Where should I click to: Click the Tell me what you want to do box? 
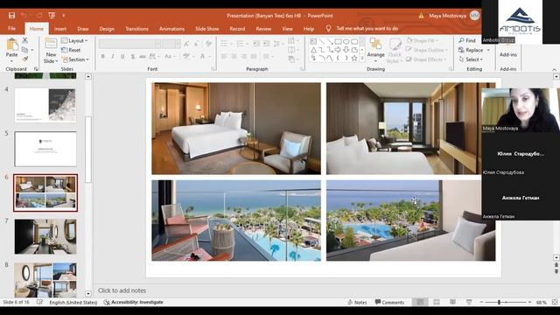[x=361, y=29]
